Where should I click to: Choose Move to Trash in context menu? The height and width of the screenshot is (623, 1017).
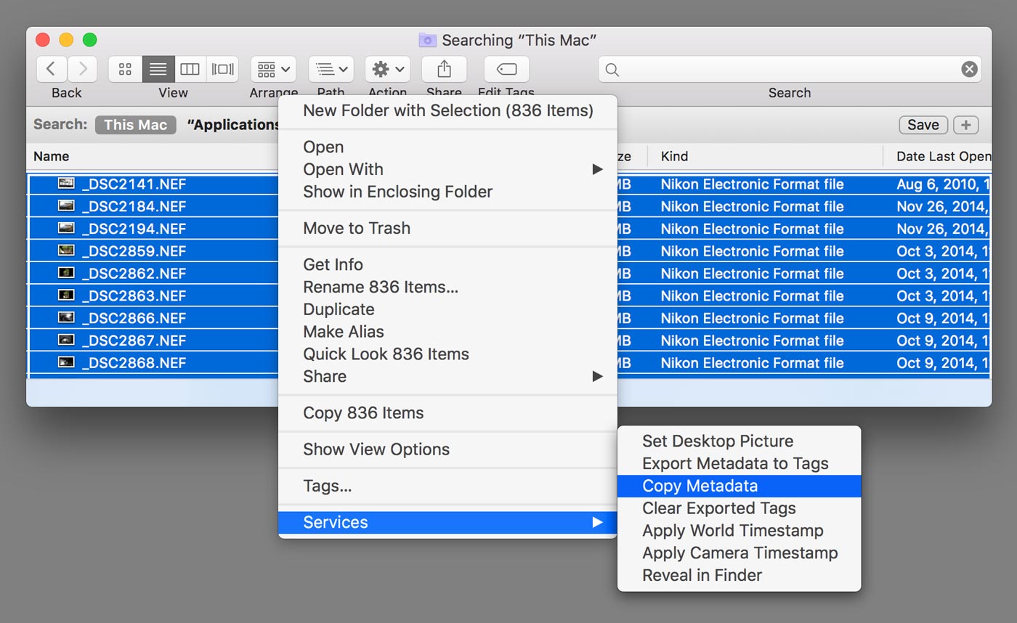pyautogui.click(x=356, y=228)
